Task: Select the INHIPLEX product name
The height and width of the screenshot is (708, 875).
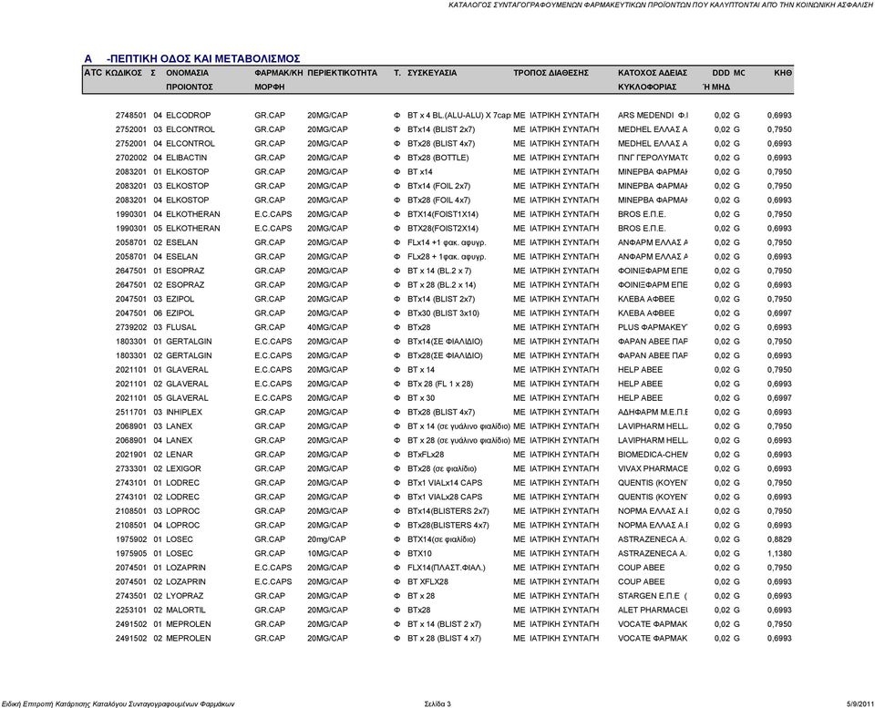Action: click(x=183, y=412)
